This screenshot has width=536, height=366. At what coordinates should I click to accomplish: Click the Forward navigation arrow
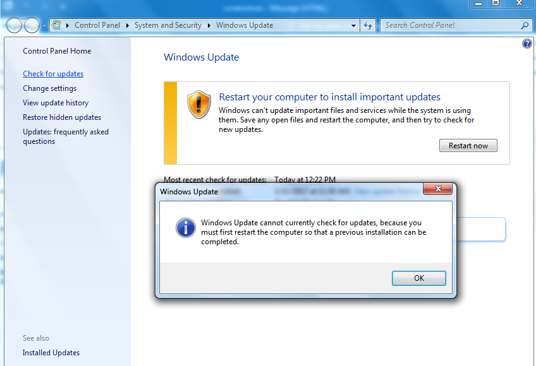32,25
